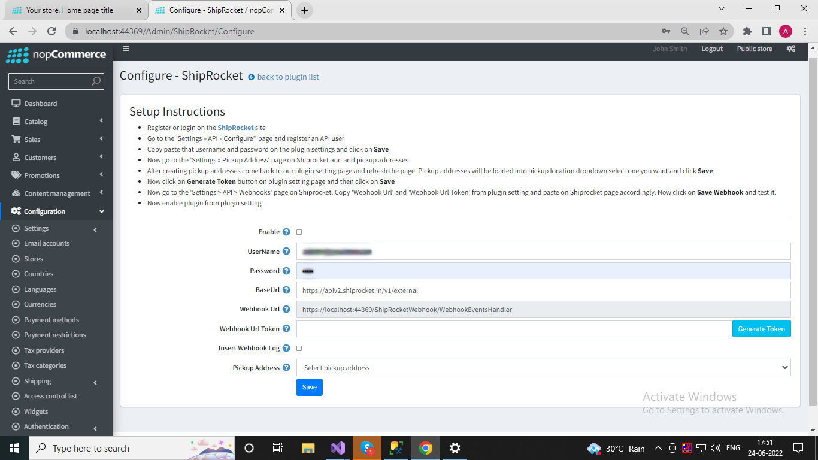Open the saved password key icon
818x460 pixels.
click(x=666, y=31)
